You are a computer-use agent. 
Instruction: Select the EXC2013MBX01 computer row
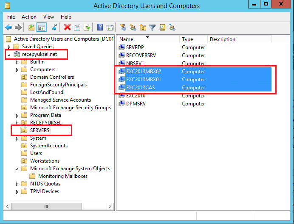pyautogui.click(x=195, y=80)
